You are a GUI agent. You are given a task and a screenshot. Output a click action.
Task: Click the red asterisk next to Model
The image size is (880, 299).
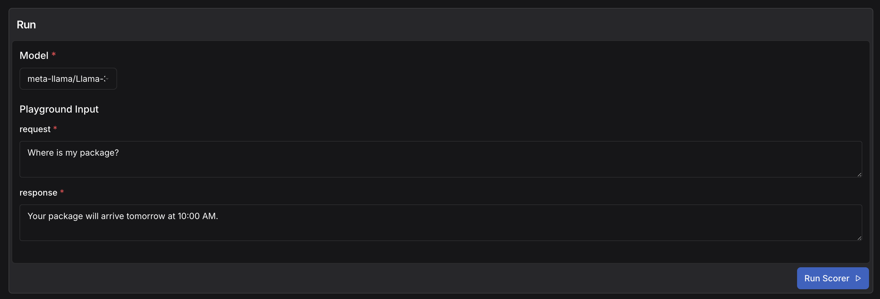point(54,54)
